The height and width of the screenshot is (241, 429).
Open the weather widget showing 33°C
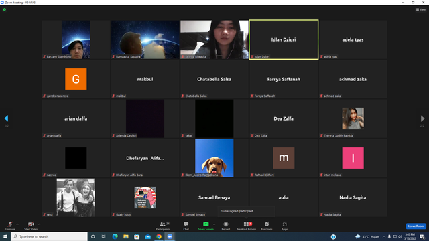[x=367, y=236]
